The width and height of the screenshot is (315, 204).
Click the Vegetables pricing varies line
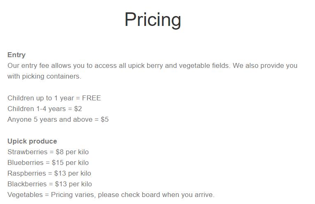pyautogui.click(x=111, y=195)
